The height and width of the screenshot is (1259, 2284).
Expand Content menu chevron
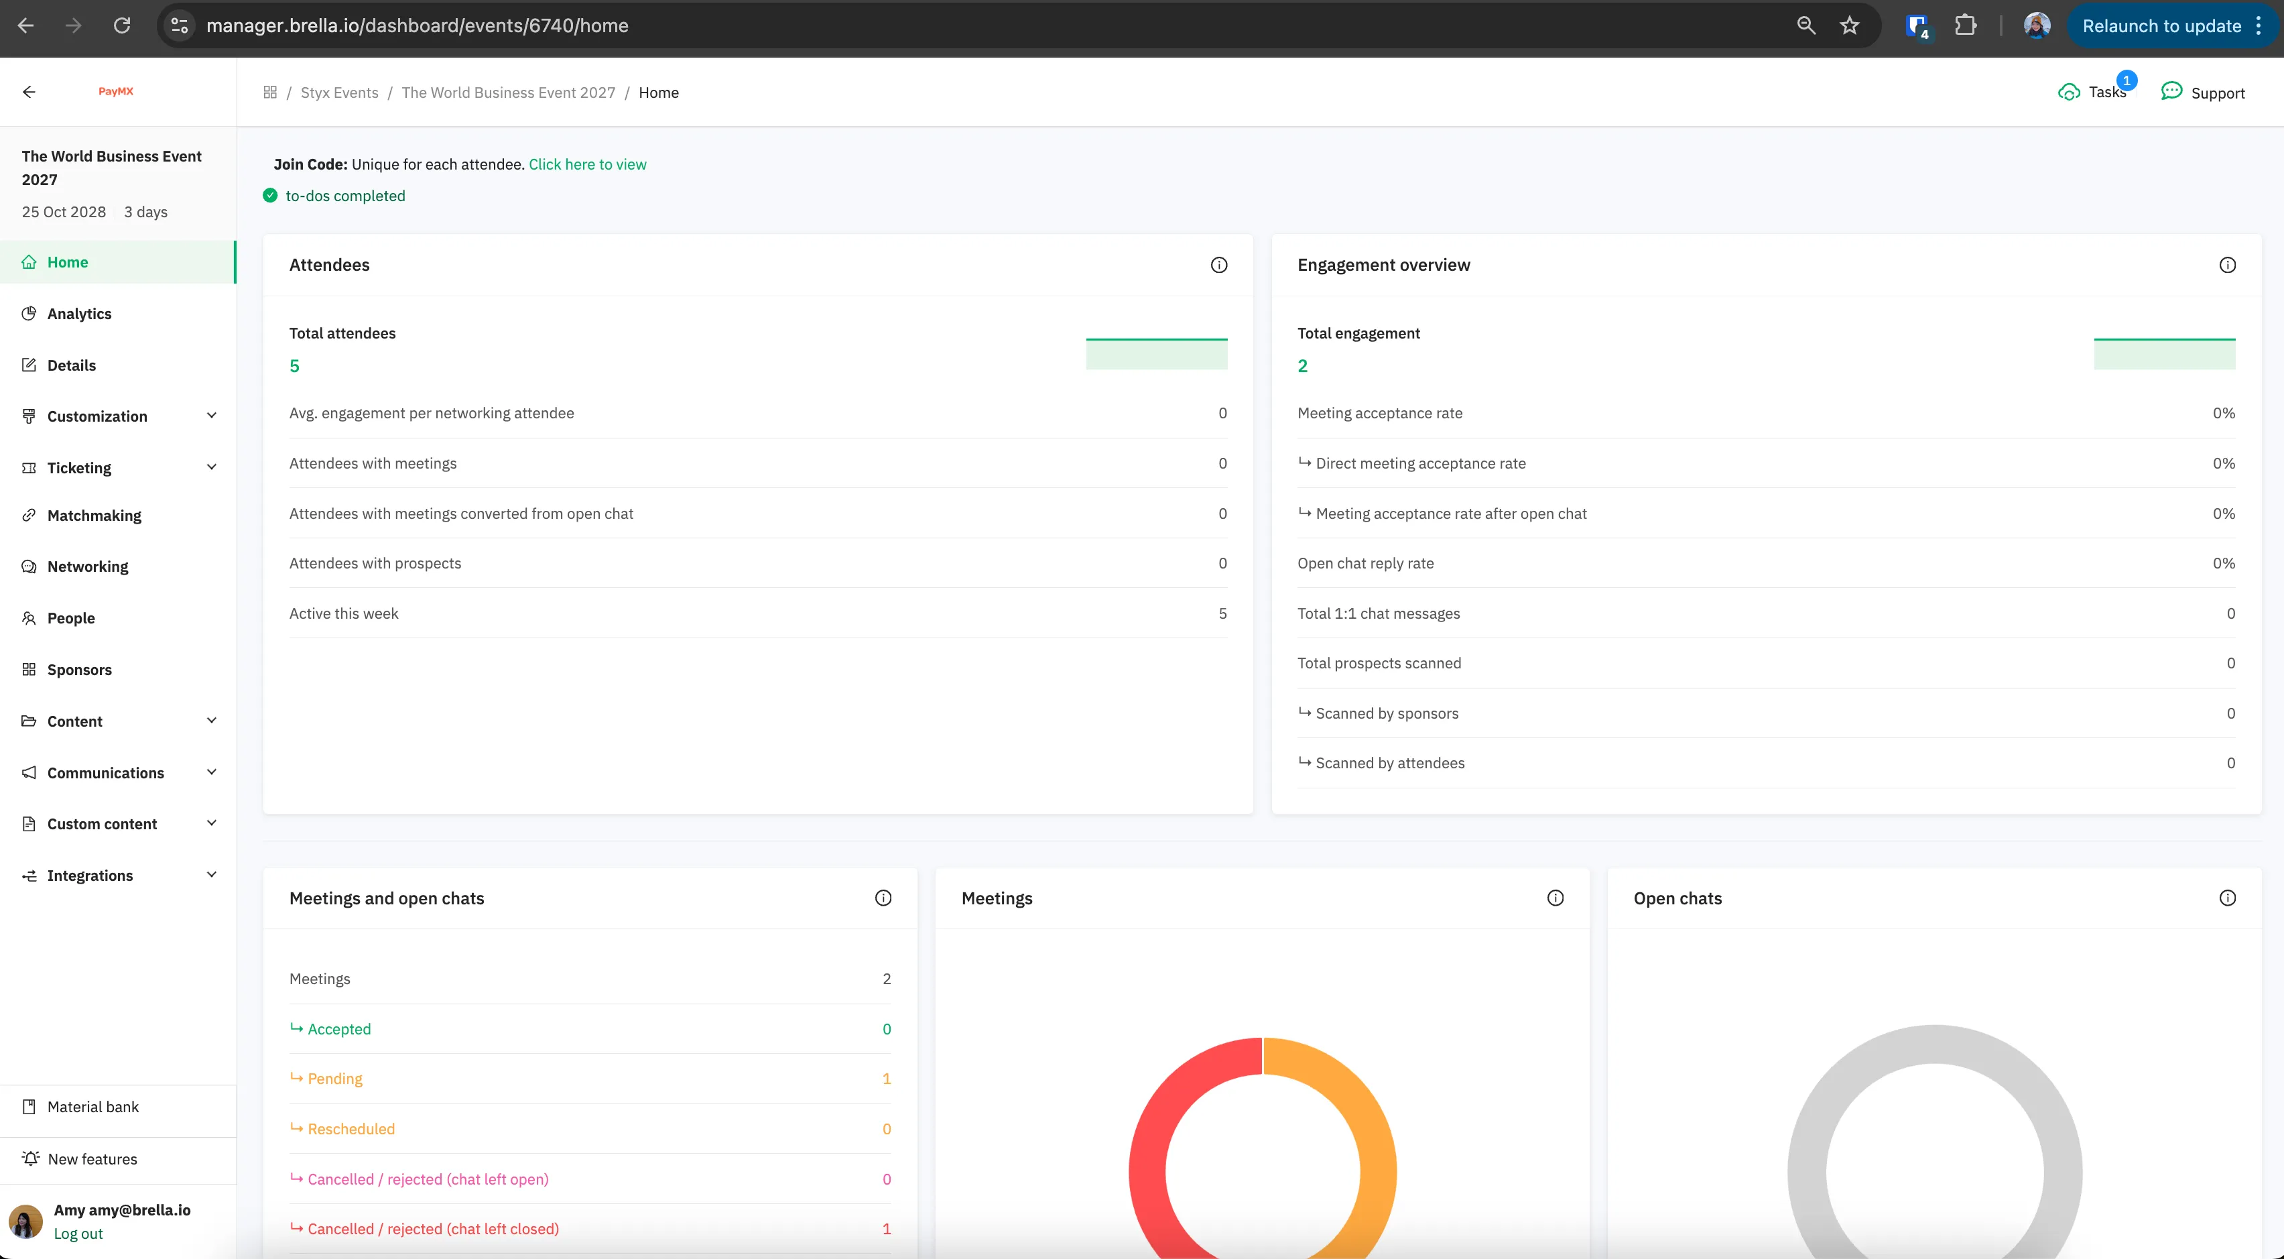[212, 721]
